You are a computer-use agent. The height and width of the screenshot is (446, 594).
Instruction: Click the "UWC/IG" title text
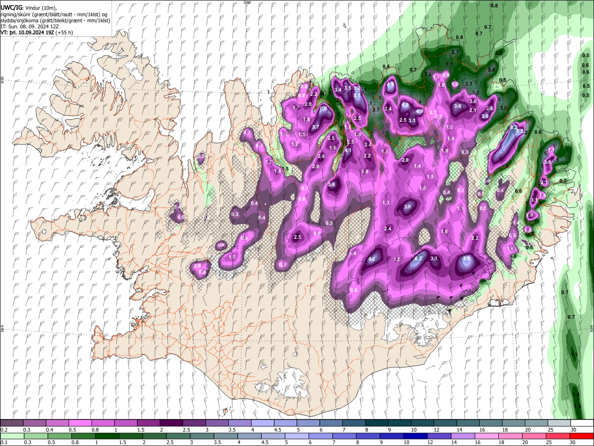click(11, 8)
